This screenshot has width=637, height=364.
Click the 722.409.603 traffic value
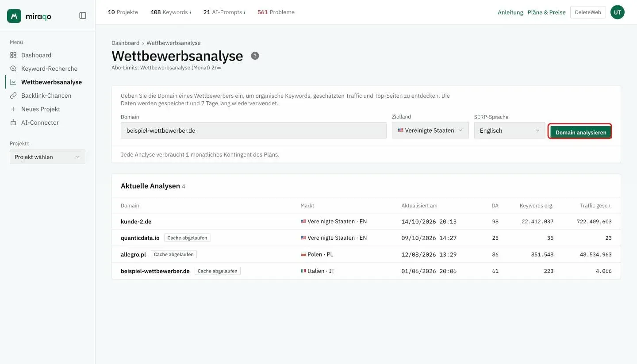point(594,222)
